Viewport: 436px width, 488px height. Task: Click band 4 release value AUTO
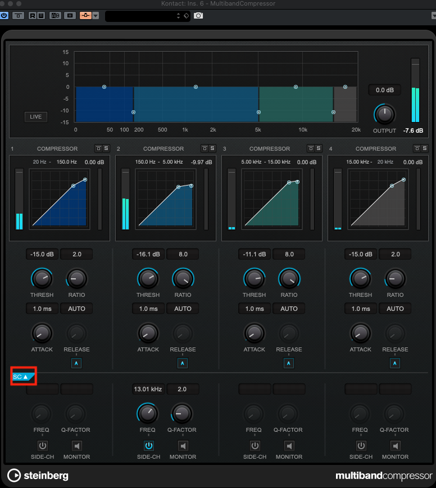[395, 309]
